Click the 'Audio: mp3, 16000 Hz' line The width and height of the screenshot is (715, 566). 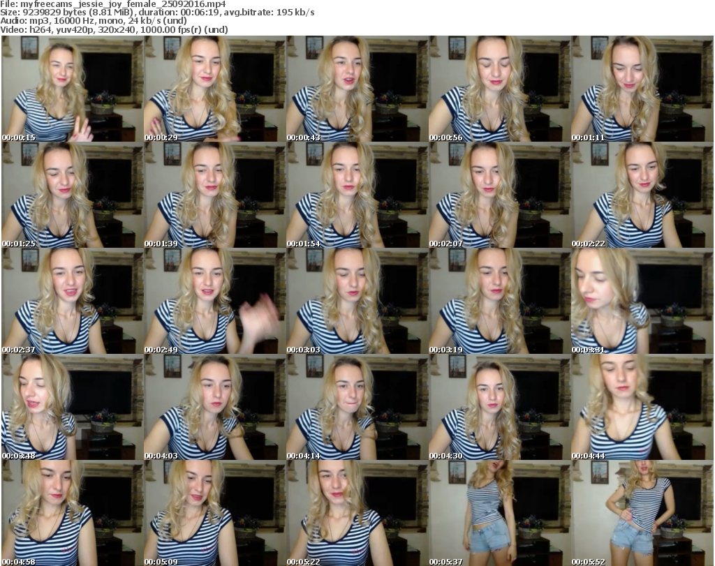tap(94, 21)
